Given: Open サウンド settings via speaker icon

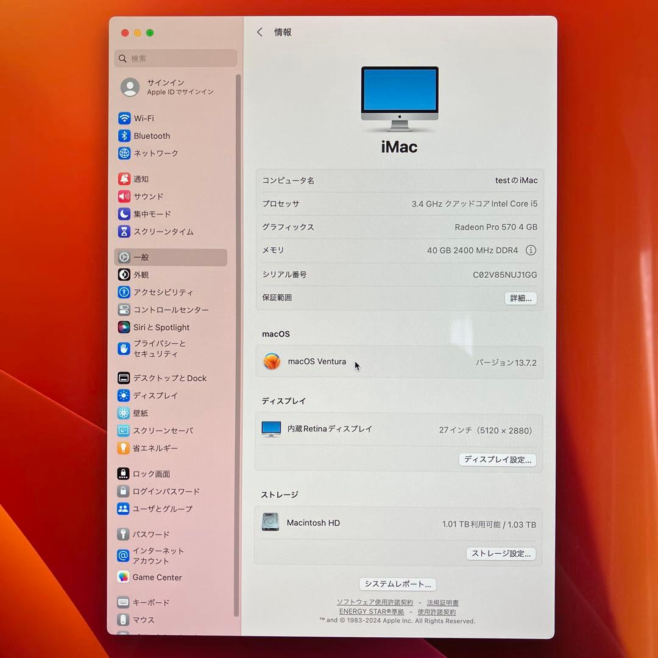Looking at the screenshot, I should pyautogui.click(x=123, y=196).
